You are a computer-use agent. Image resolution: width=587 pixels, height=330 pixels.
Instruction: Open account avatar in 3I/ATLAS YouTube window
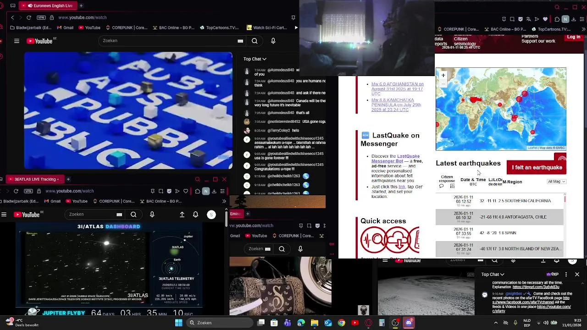pyautogui.click(x=211, y=214)
